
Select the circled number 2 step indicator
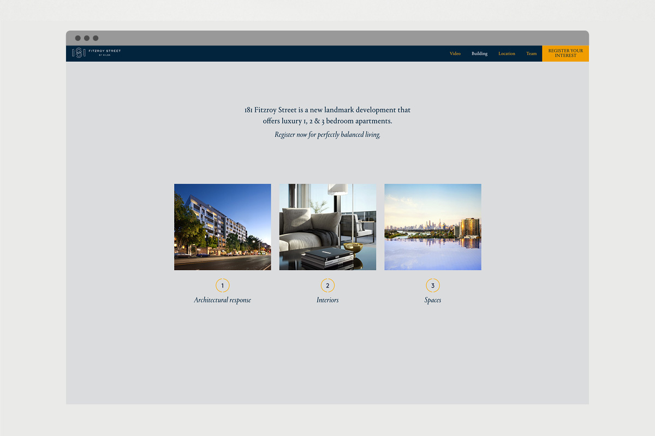point(327,285)
